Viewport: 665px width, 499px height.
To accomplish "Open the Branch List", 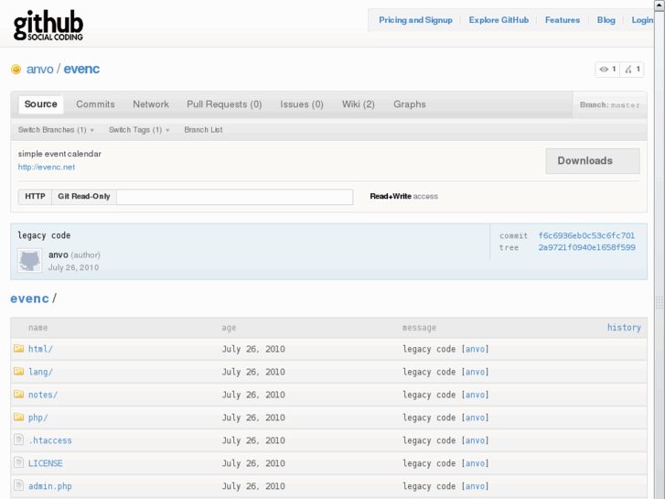I will click(203, 130).
